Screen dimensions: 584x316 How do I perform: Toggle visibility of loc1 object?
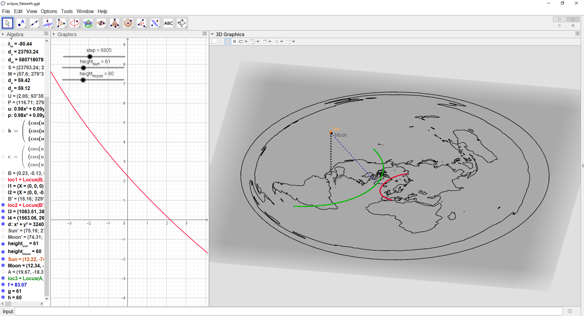[3, 180]
